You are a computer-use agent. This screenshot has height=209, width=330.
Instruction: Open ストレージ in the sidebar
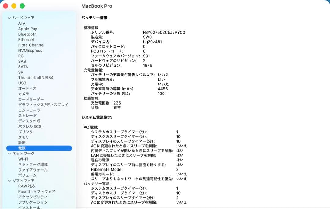pos(28,116)
